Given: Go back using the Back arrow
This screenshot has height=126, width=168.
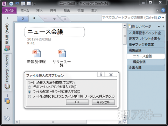Looking at the screenshot, I should point(11,4).
